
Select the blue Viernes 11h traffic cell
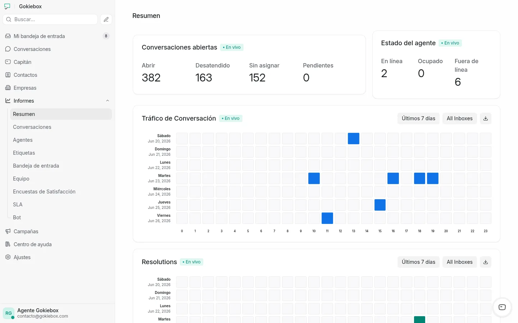point(327,218)
